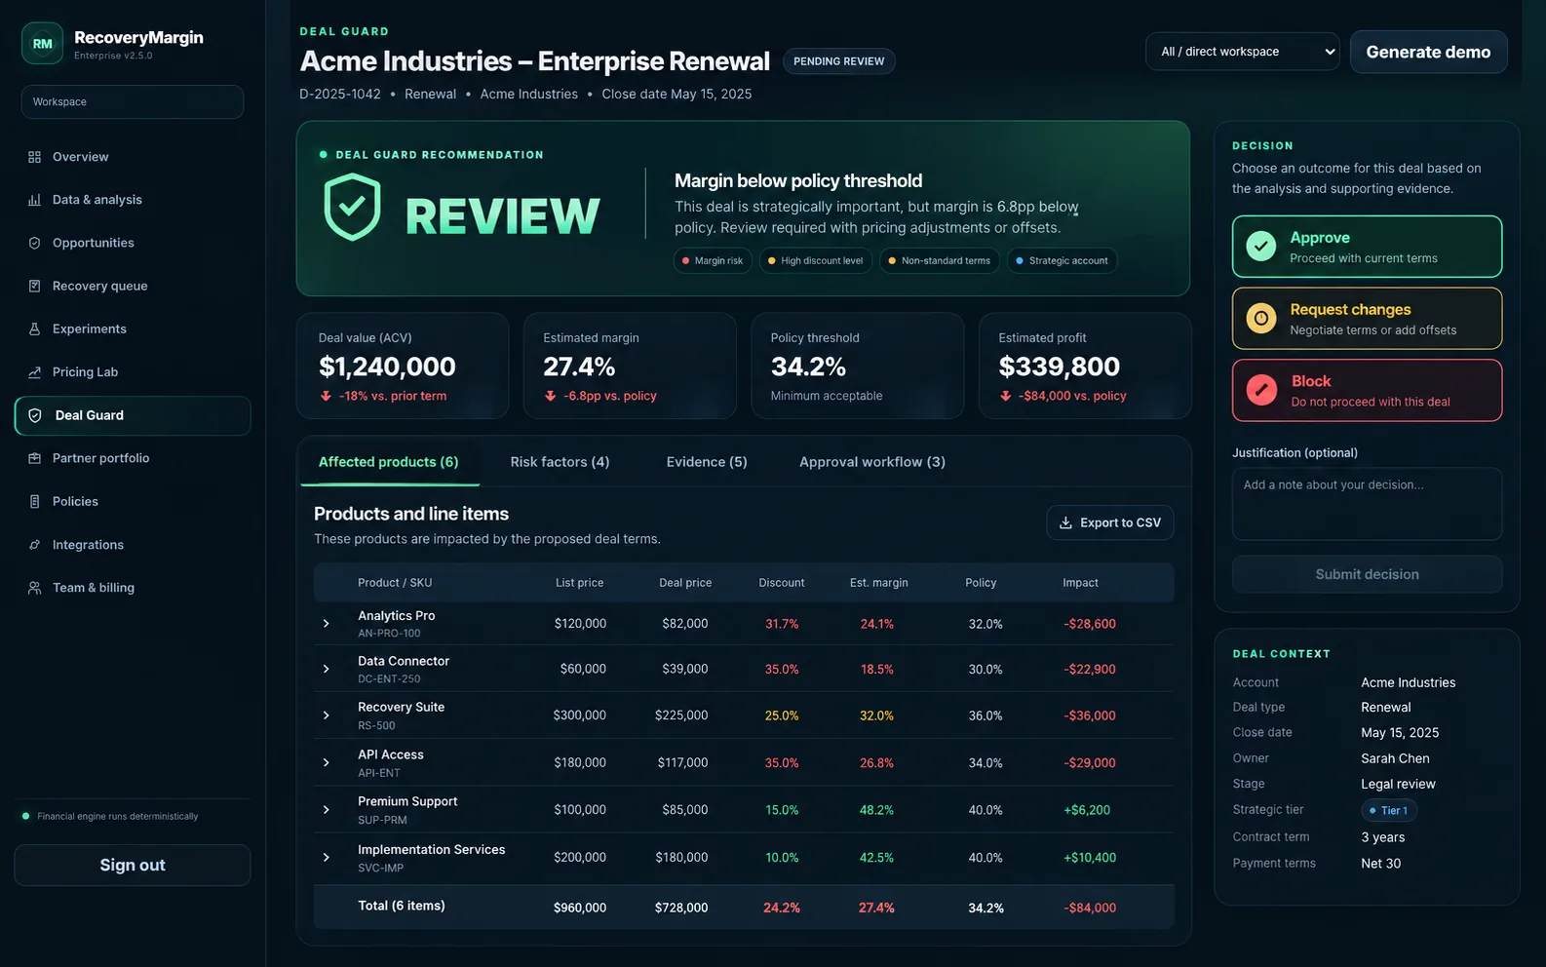Click the Pricing Lab trend icon
This screenshot has height=967, width=1546.
35,372
